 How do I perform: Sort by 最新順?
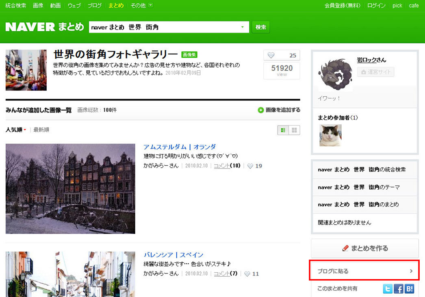pos(41,130)
